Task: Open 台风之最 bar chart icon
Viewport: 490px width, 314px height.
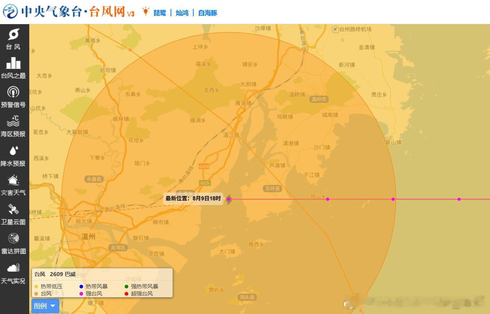Action: tap(13, 63)
